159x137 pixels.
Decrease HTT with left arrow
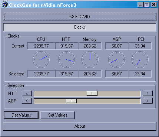27,93
